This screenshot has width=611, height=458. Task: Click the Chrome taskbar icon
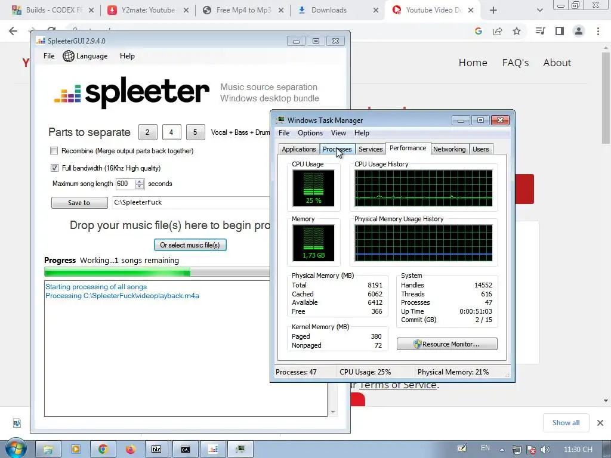point(103,450)
